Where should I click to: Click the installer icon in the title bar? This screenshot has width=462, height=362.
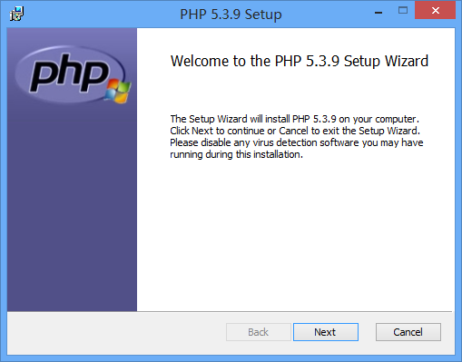[x=16, y=14]
